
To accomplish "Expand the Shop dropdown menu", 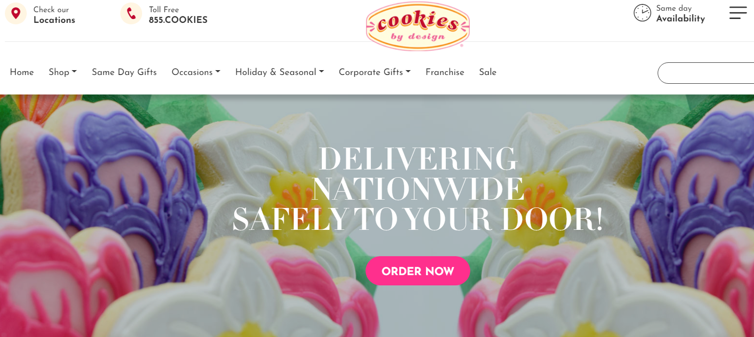I will tap(63, 72).
